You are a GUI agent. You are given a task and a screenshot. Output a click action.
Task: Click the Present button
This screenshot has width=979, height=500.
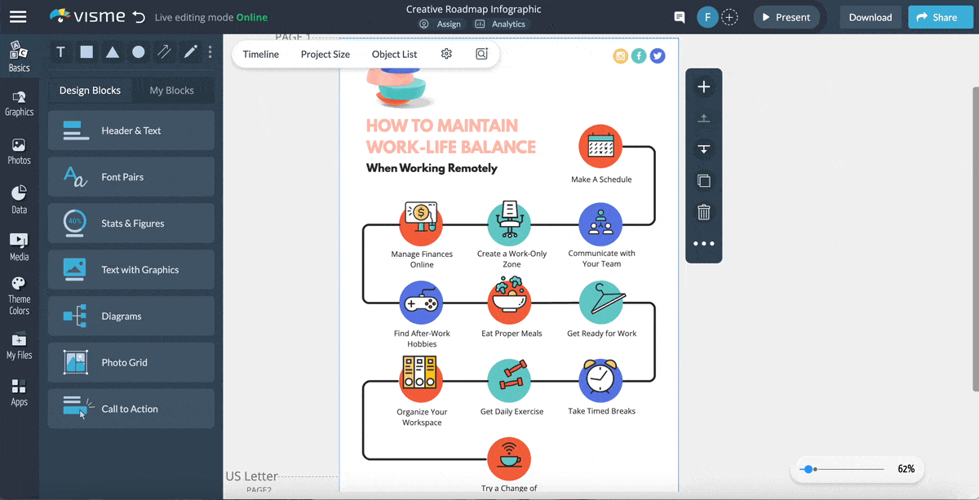[786, 16]
